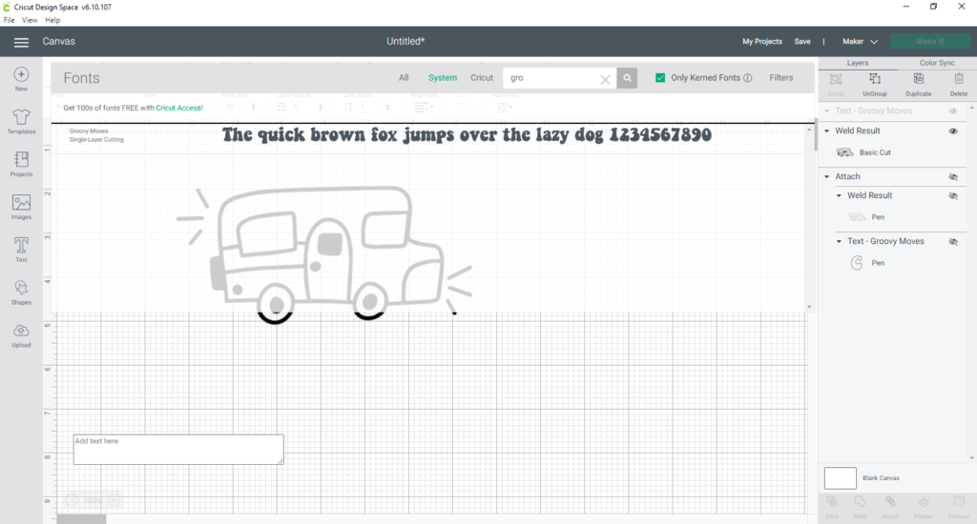
Task: Open the hamburger navigation menu
Action: coord(21,42)
